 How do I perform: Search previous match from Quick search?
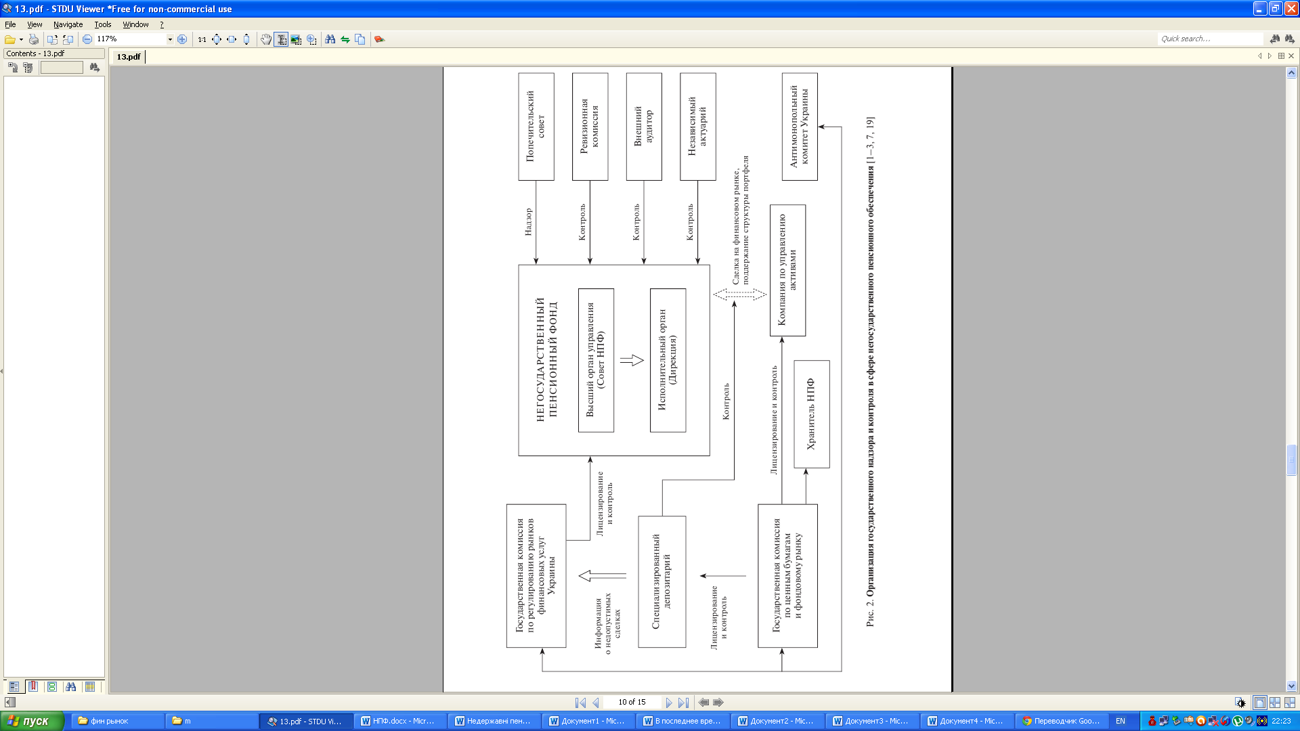pos(1275,39)
